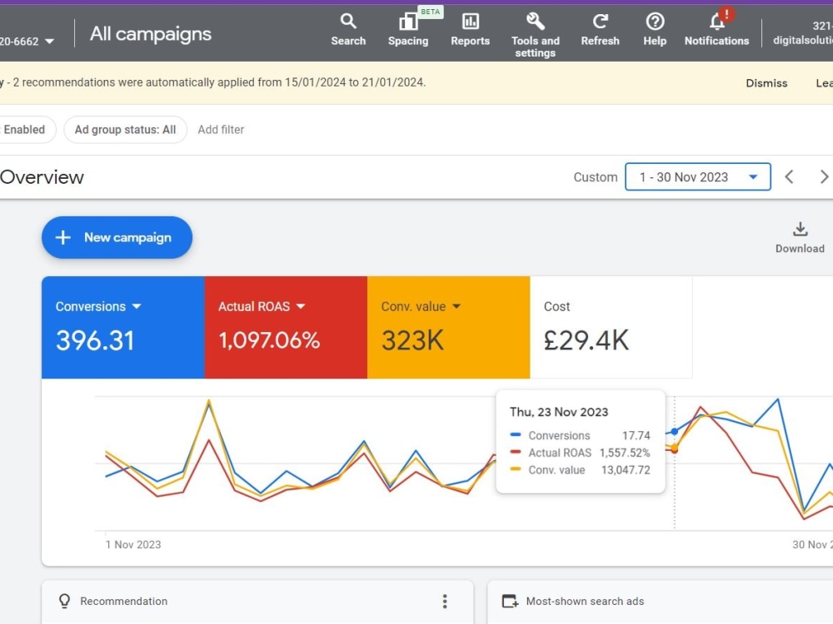This screenshot has width=833, height=624.
Task: Click the red Actual ROAS scorecard value
Action: [x=269, y=340]
